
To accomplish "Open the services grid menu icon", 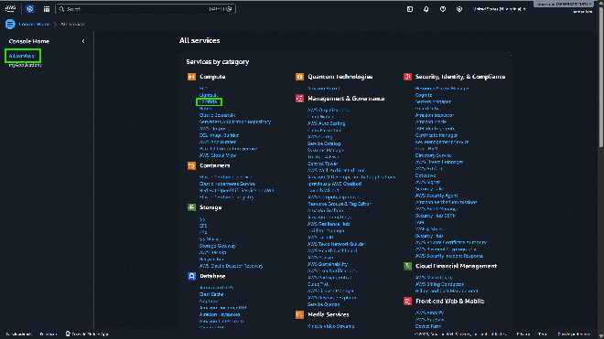I will [x=47, y=9].
